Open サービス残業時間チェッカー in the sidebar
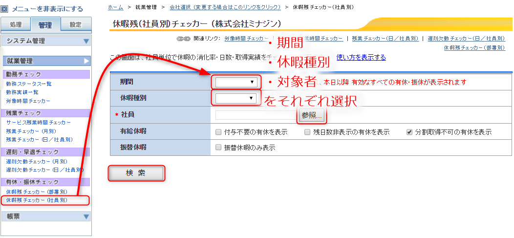 pyautogui.click(x=38, y=123)
